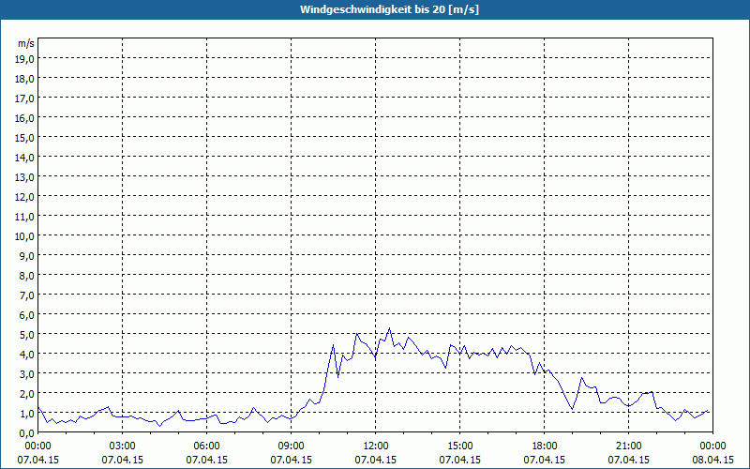The height and width of the screenshot is (469, 750).
Task: Click the 16,0 y-axis label
Action: click(25, 118)
